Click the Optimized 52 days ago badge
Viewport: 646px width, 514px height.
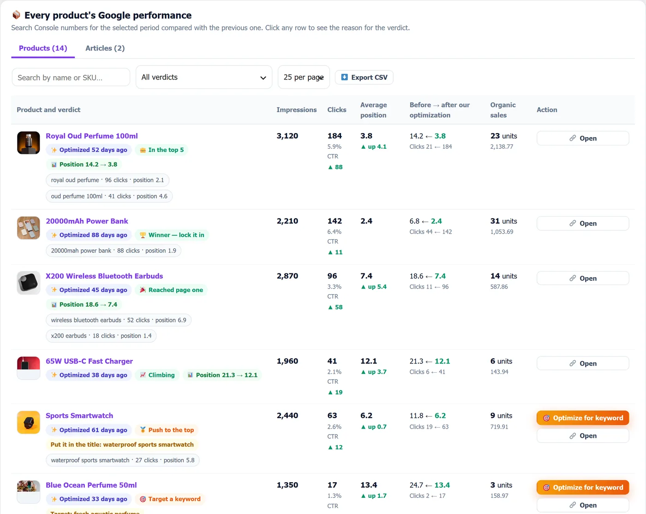click(x=89, y=150)
